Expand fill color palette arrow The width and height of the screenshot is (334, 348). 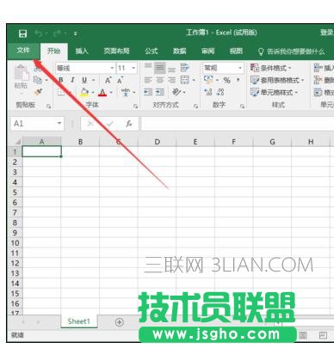93,93
